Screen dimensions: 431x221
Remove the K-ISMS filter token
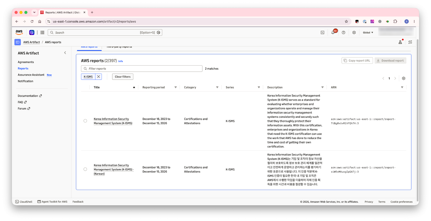98,77
